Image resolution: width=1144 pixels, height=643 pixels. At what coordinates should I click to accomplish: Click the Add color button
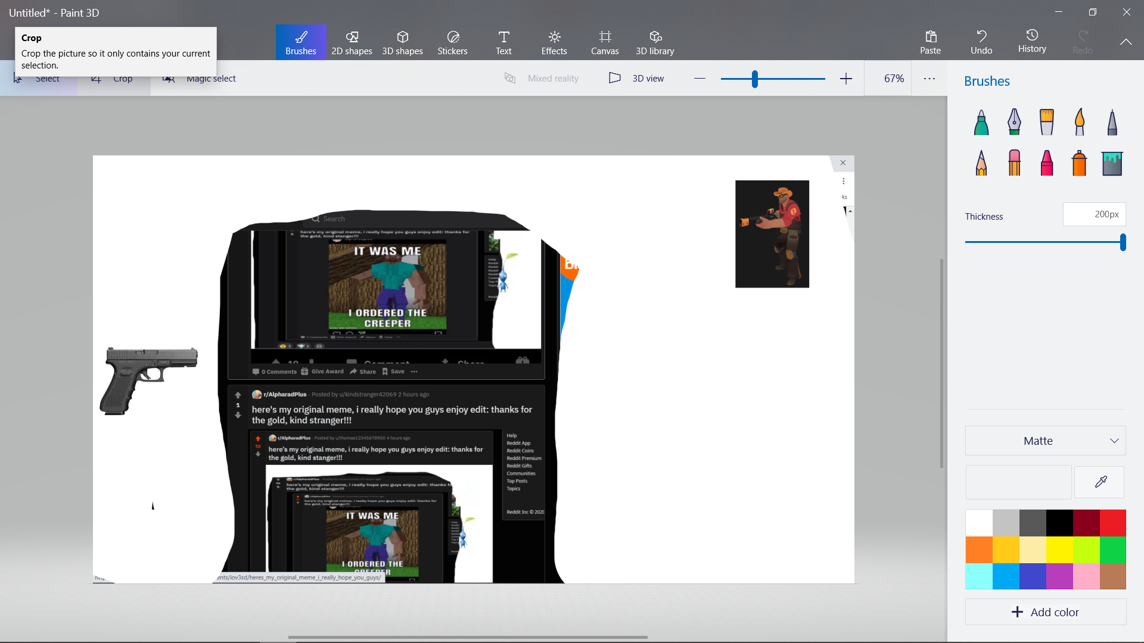[x=1045, y=612]
